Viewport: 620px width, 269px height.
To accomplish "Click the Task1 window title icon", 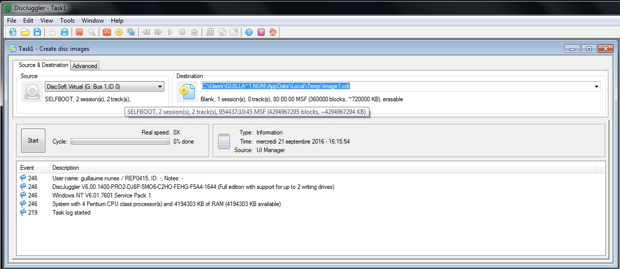I will click(13, 49).
